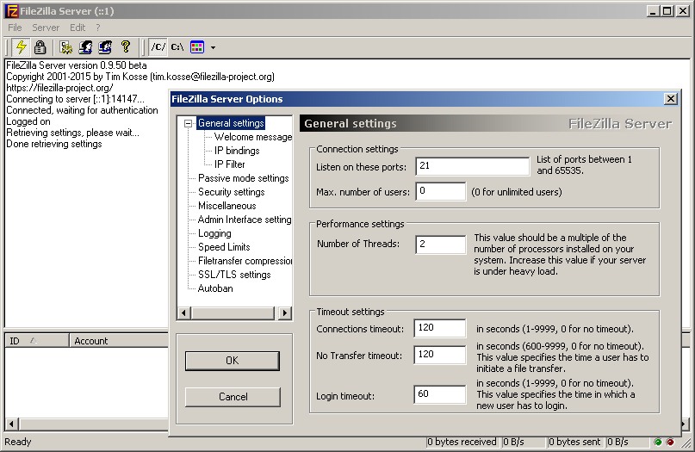The width and height of the screenshot is (695, 452).
Task: Open the Users editor toolbar icon
Action: pyautogui.click(x=85, y=47)
